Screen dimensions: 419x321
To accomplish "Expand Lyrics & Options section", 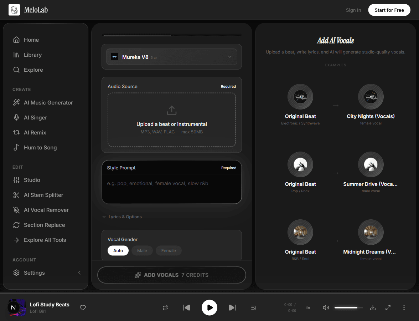I will 122,217.
